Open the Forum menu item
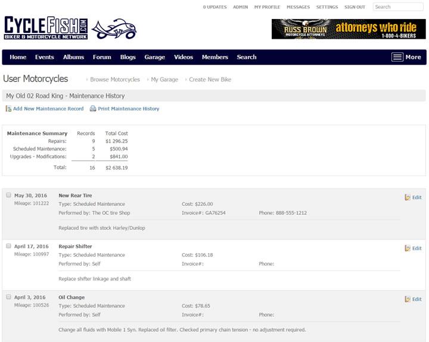 click(102, 57)
